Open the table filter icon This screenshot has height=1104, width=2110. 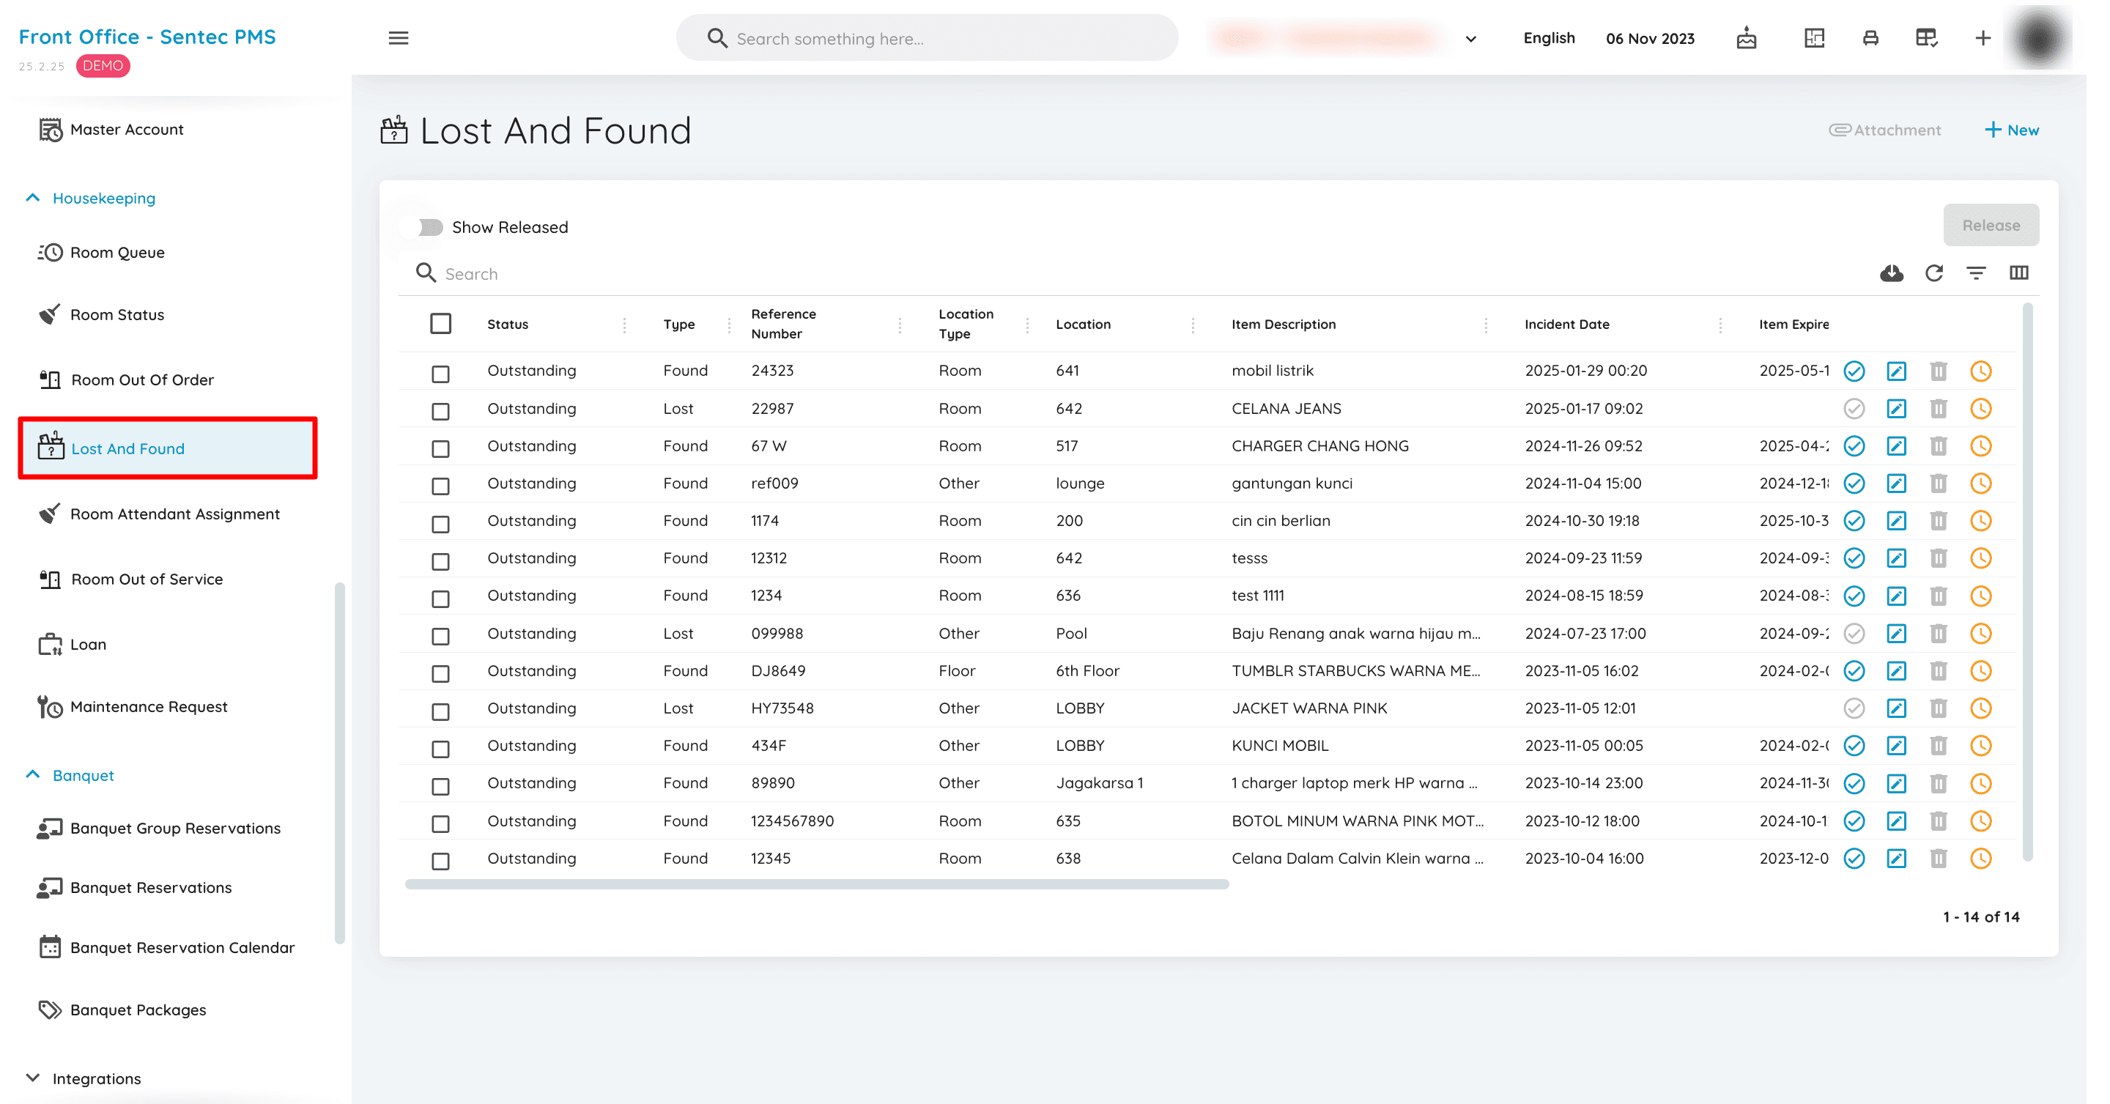pos(1976,273)
